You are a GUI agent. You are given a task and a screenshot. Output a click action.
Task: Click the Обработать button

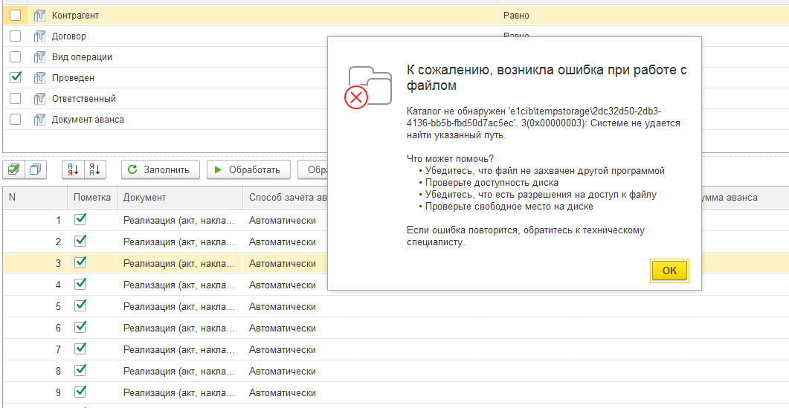pyautogui.click(x=248, y=170)
